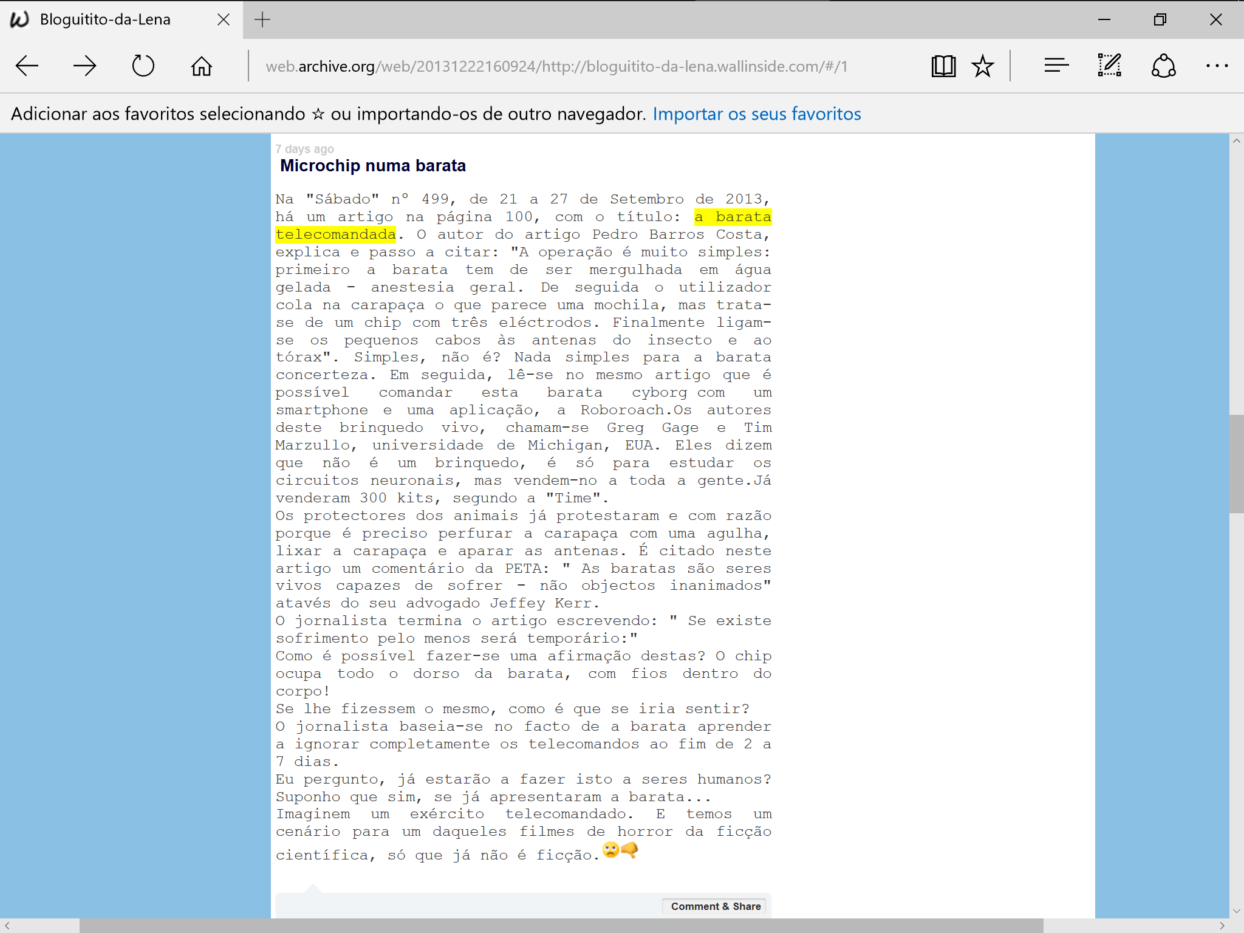Close the Bloguitito-da-Lena tab
The image size is (1244, 933).
(x=224, y=19)
